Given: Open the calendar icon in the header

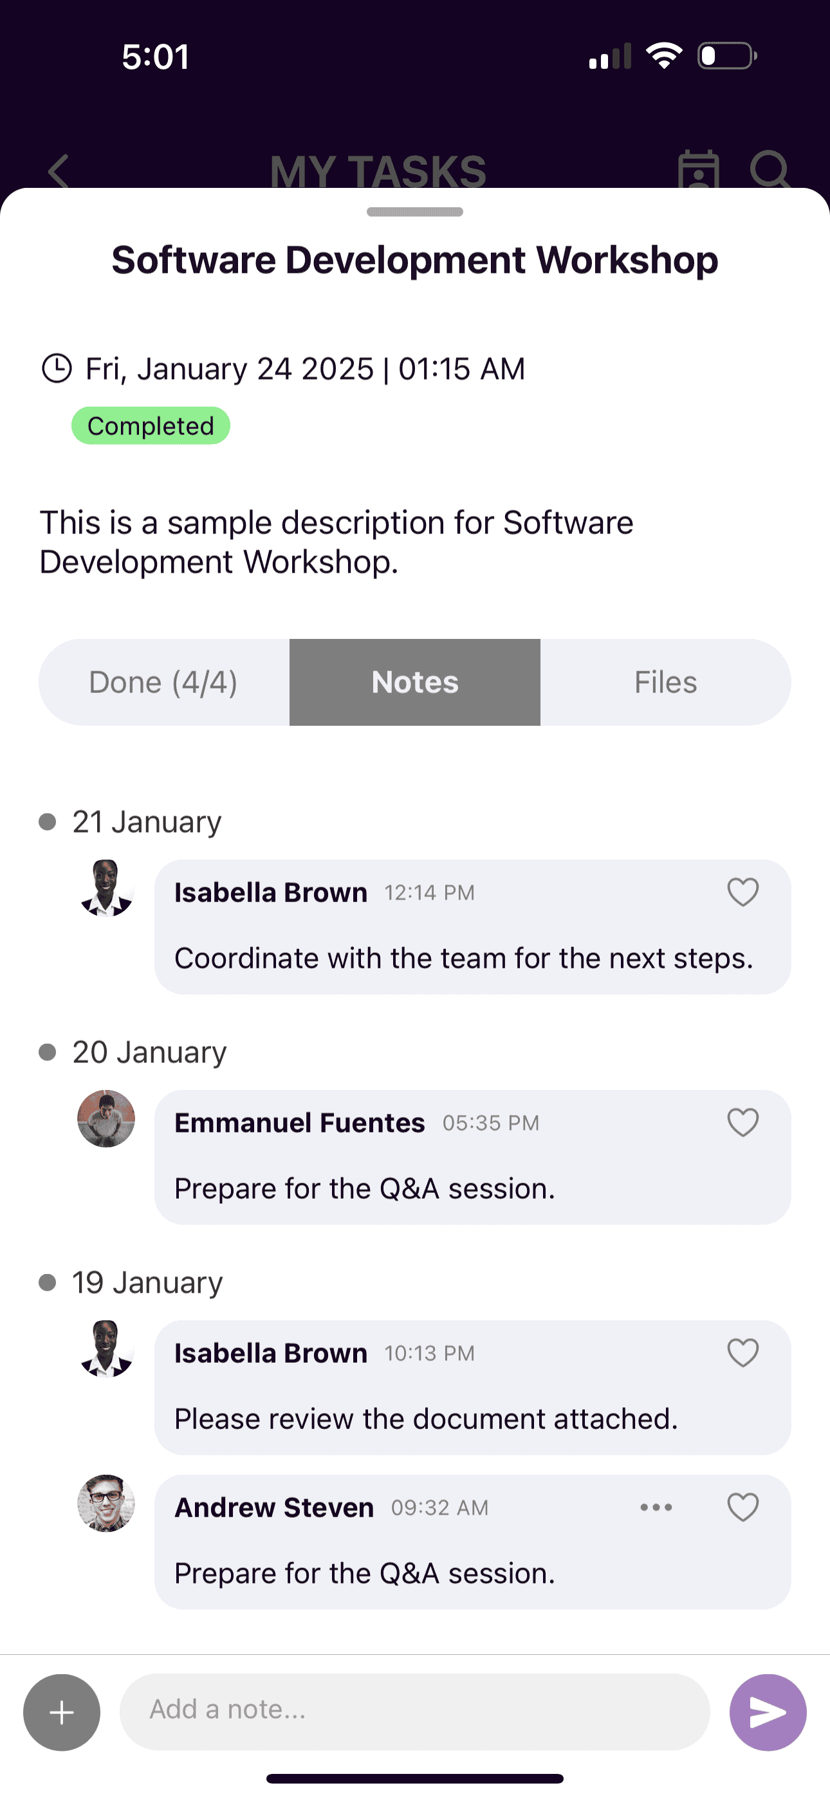Looking at the screenshot, I should pos(698,170).
